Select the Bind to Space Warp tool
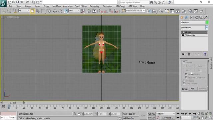The image size is (213, 120). point(15,11)
